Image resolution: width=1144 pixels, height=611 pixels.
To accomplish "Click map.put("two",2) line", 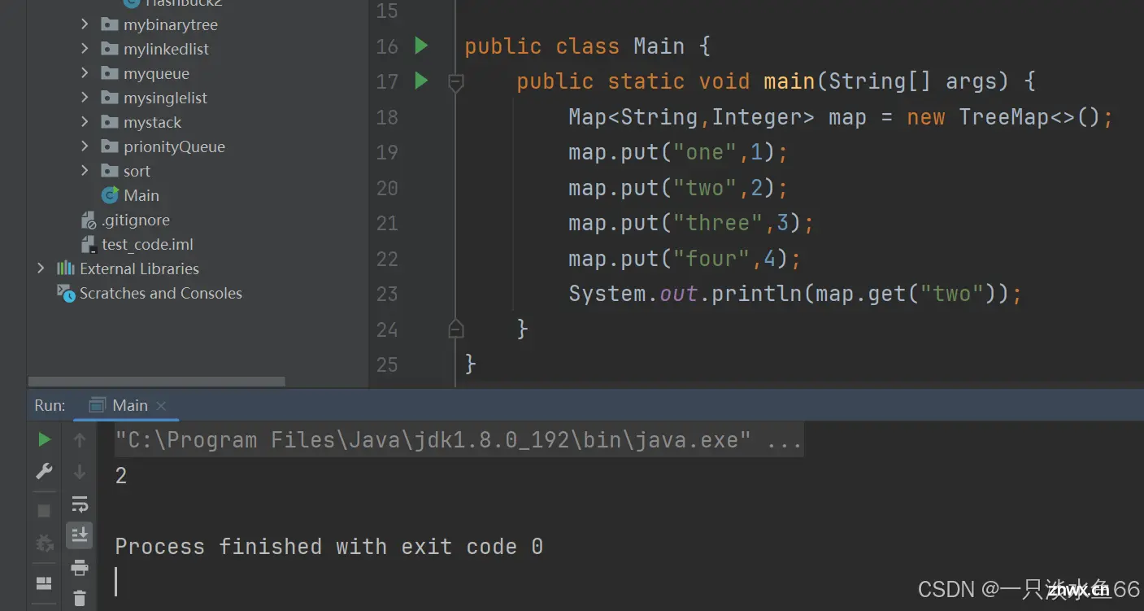I will point(678,188).
